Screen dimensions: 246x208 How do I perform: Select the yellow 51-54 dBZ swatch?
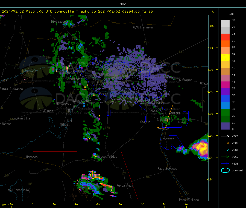click(225, 58)
